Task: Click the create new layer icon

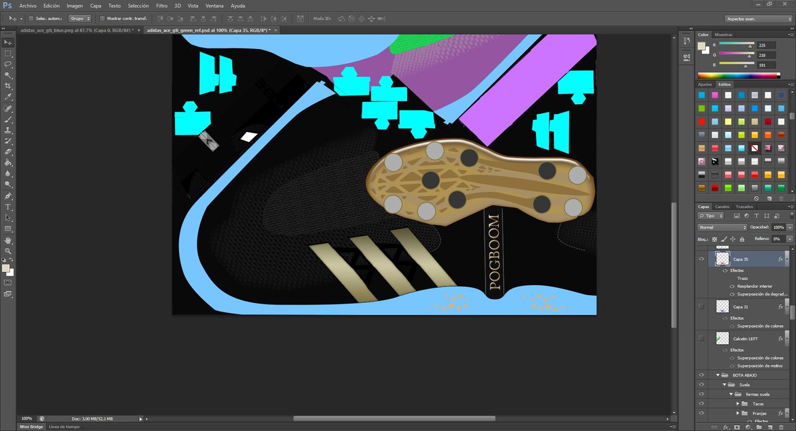Action: click(x=771, y=426)
